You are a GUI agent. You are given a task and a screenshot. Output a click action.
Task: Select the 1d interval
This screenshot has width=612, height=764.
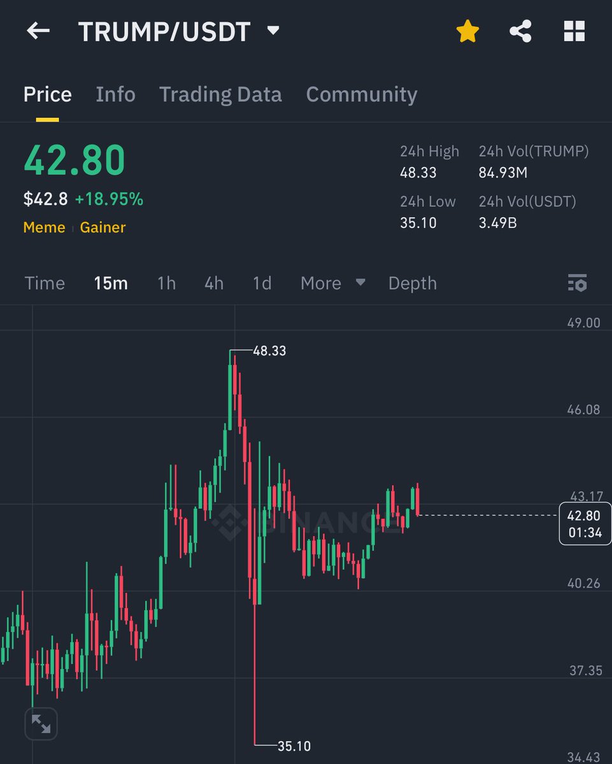point(262,283)
